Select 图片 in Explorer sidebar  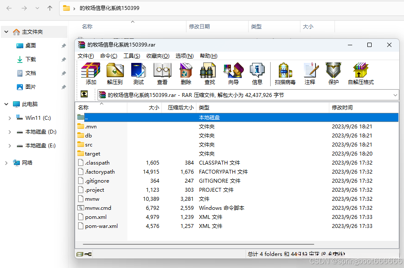[30, 87]
